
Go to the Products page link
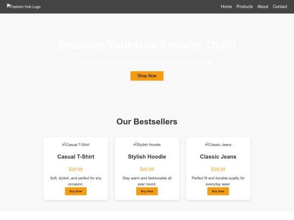[244, 7]
